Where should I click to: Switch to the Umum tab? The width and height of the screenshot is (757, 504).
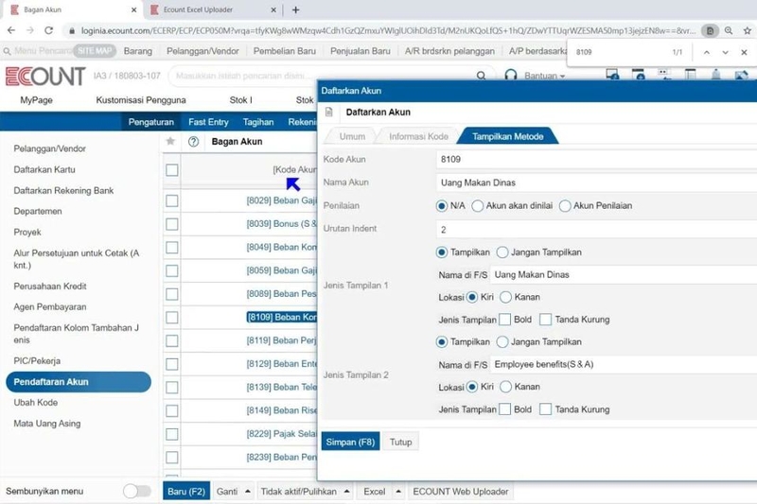tap(352, 136)
